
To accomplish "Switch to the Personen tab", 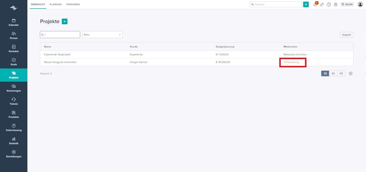I will coord(73,5).
